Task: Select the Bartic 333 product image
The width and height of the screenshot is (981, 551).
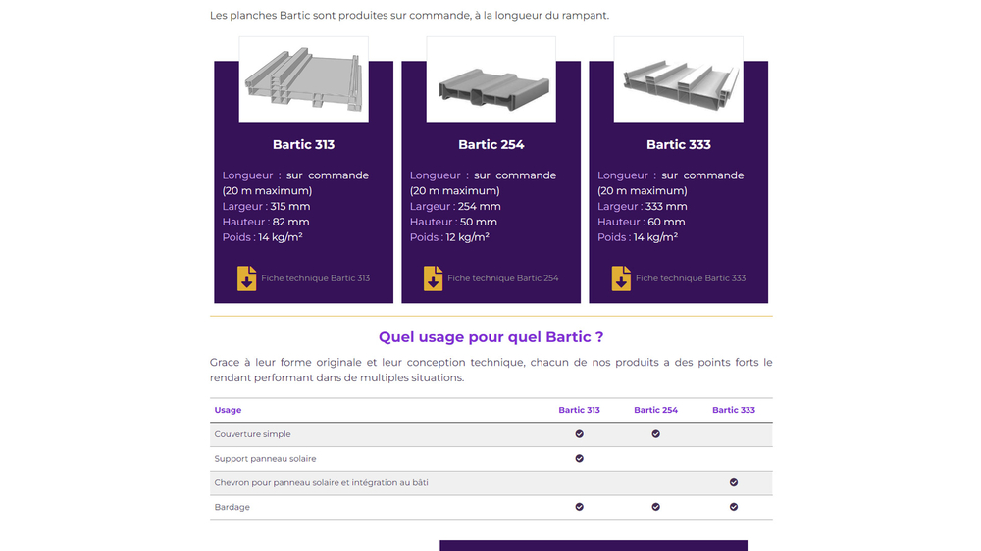Action: click(x=678, y=79)
